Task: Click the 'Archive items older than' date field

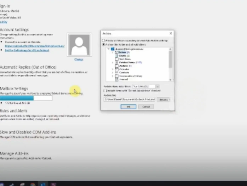Action: 144,86
